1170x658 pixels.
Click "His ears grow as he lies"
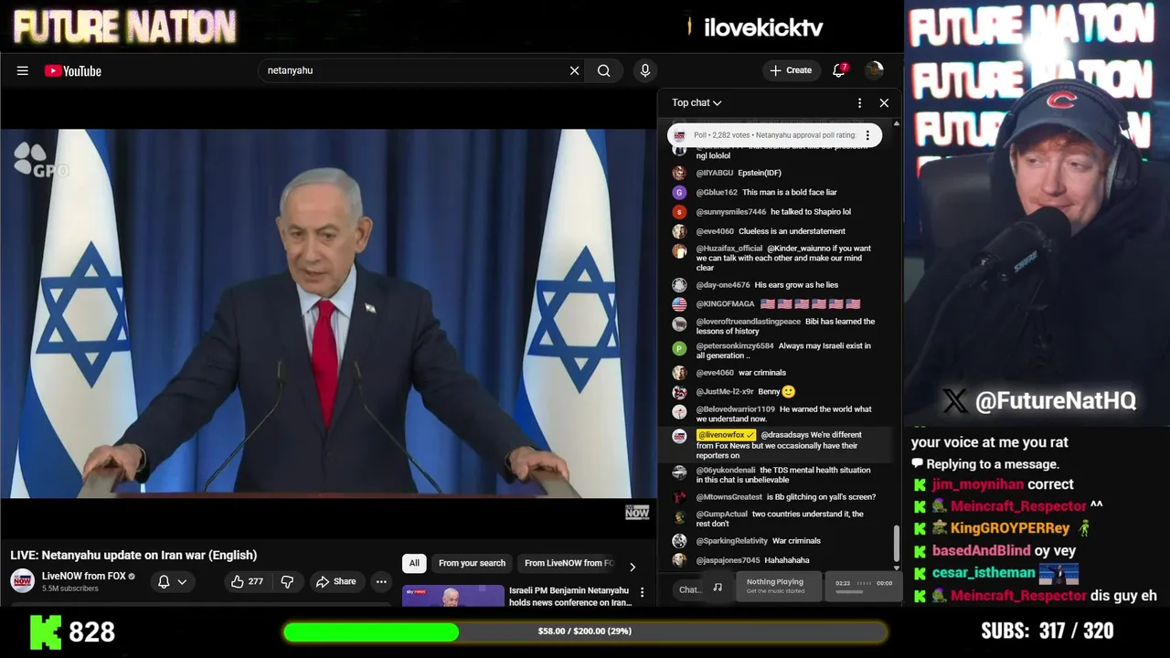pos(796,285)
